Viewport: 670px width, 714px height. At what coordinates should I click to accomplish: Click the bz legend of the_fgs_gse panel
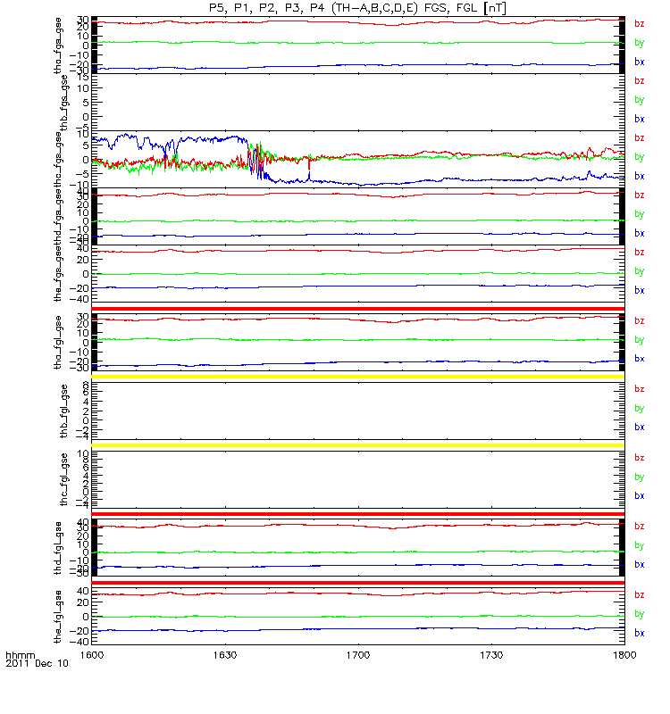pyautogui.click(x=639, y=253)
